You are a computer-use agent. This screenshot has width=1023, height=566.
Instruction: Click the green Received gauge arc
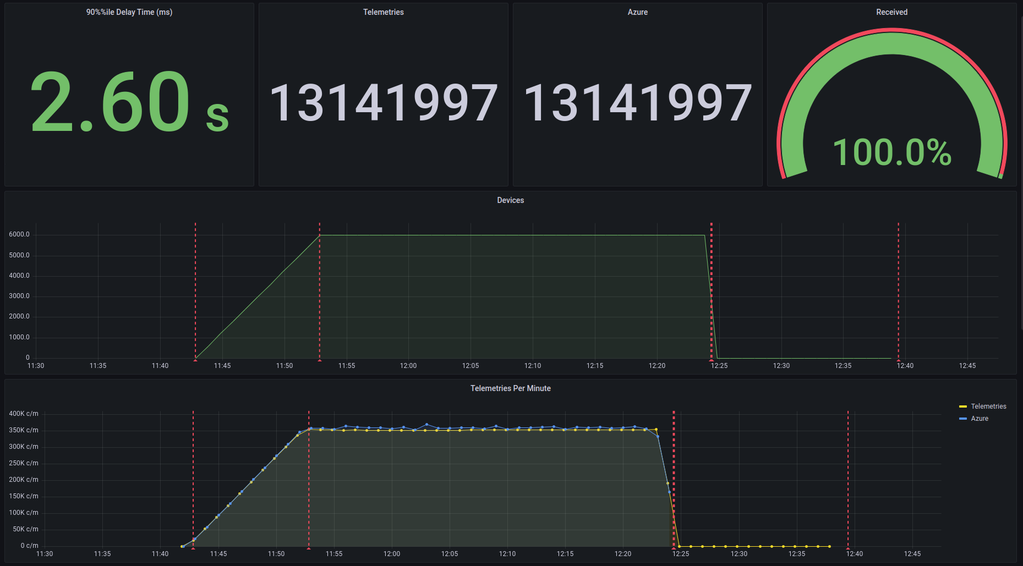(x=892, y=44)
